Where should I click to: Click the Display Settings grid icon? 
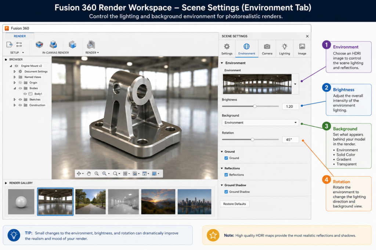(125, 173)
